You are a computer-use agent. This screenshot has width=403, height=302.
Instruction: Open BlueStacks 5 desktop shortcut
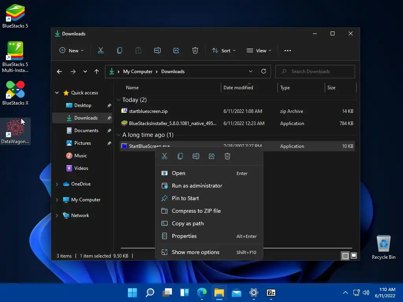(15, 16)
